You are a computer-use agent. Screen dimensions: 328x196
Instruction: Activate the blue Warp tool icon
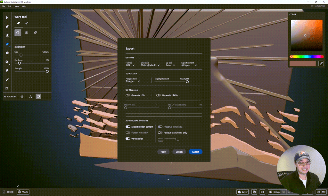point(7,44)
